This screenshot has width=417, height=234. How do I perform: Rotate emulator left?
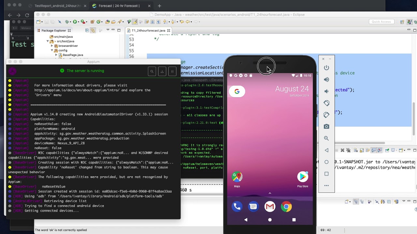pos(326,103)
